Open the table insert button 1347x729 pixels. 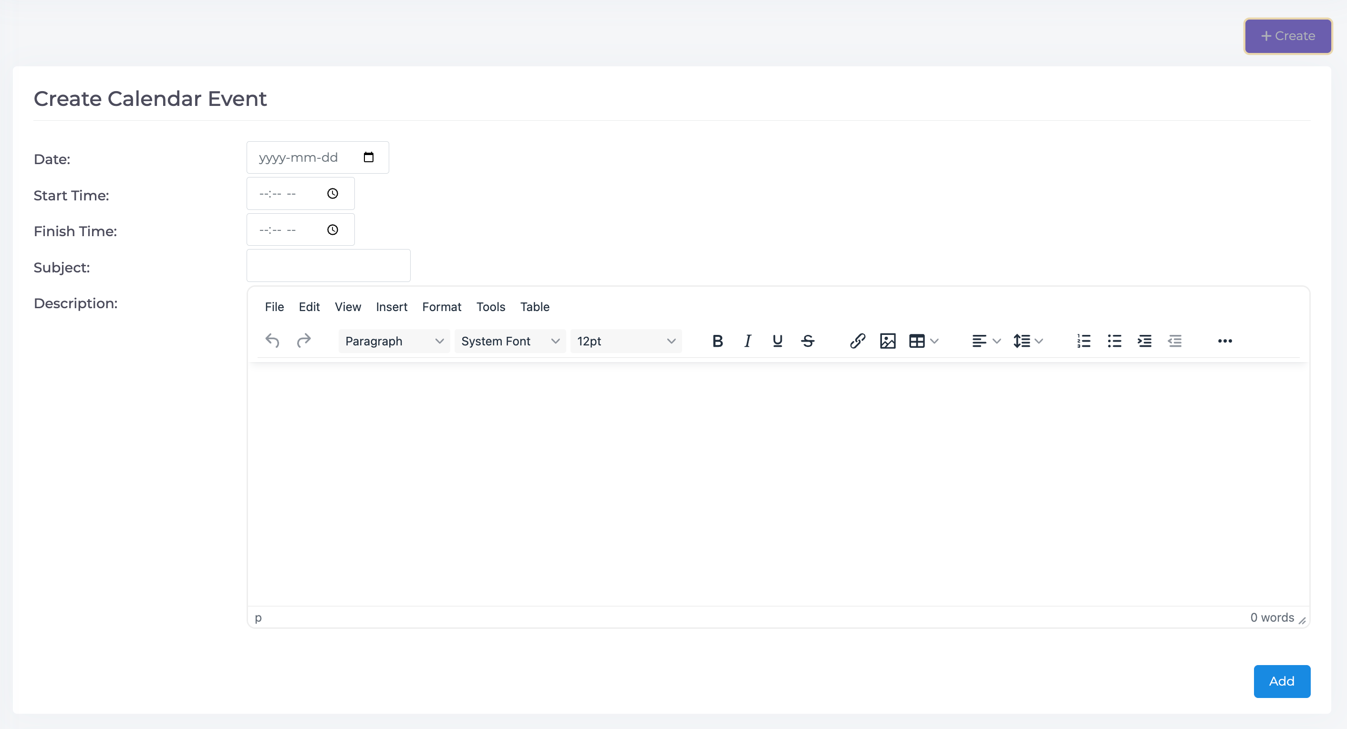tap(917, 341)
